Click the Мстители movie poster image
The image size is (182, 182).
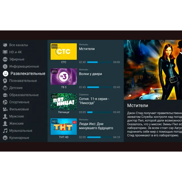pyautogui.click(x=153, y=70)
